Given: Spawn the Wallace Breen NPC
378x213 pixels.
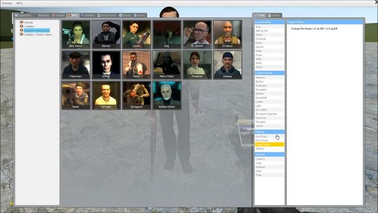Looking at the screenshot, I should pos(167,95).
